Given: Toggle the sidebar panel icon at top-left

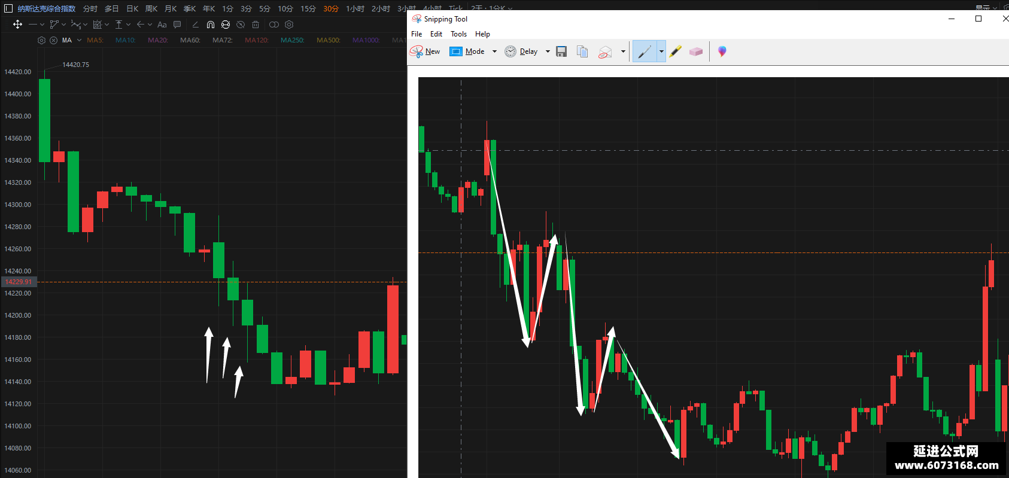Looking at the screenshot, I should click(x=8, y=8).
